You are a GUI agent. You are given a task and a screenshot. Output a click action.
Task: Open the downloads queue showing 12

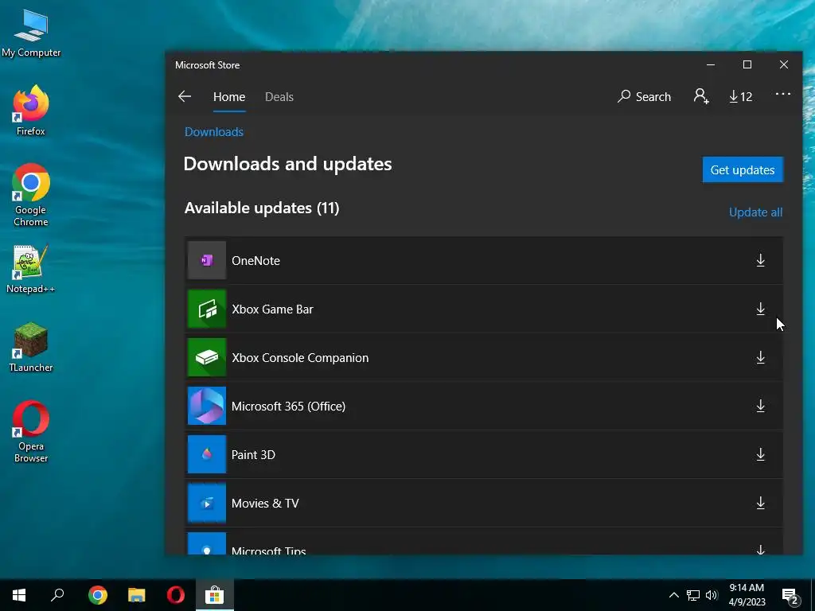741,96
